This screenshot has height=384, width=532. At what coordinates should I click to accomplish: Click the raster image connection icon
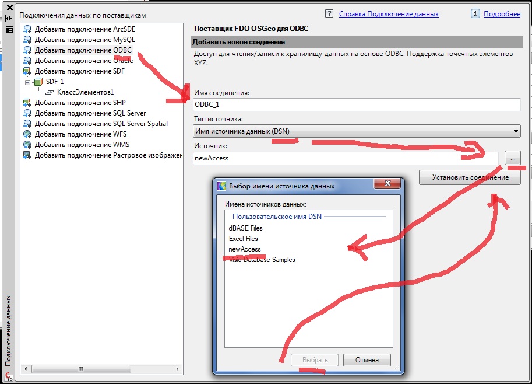pos(27,155)
